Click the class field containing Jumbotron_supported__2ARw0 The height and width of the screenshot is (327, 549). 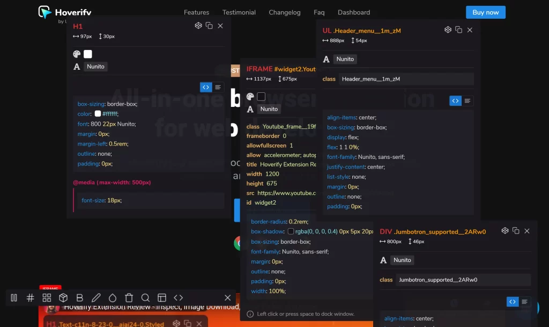463,280
